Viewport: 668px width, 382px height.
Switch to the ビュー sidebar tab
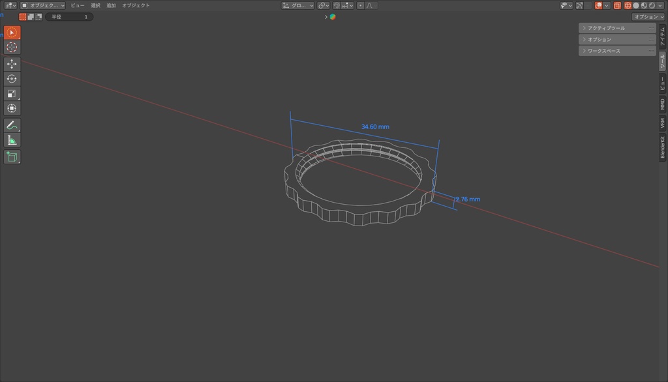[x=663, y=83]
